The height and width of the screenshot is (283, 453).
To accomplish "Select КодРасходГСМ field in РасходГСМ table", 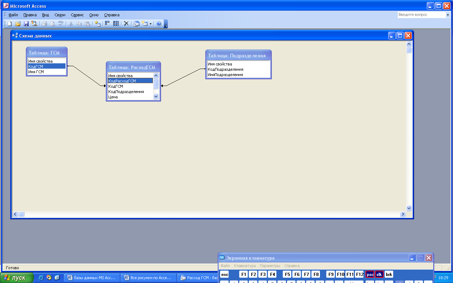I will (x=130, y=81).
